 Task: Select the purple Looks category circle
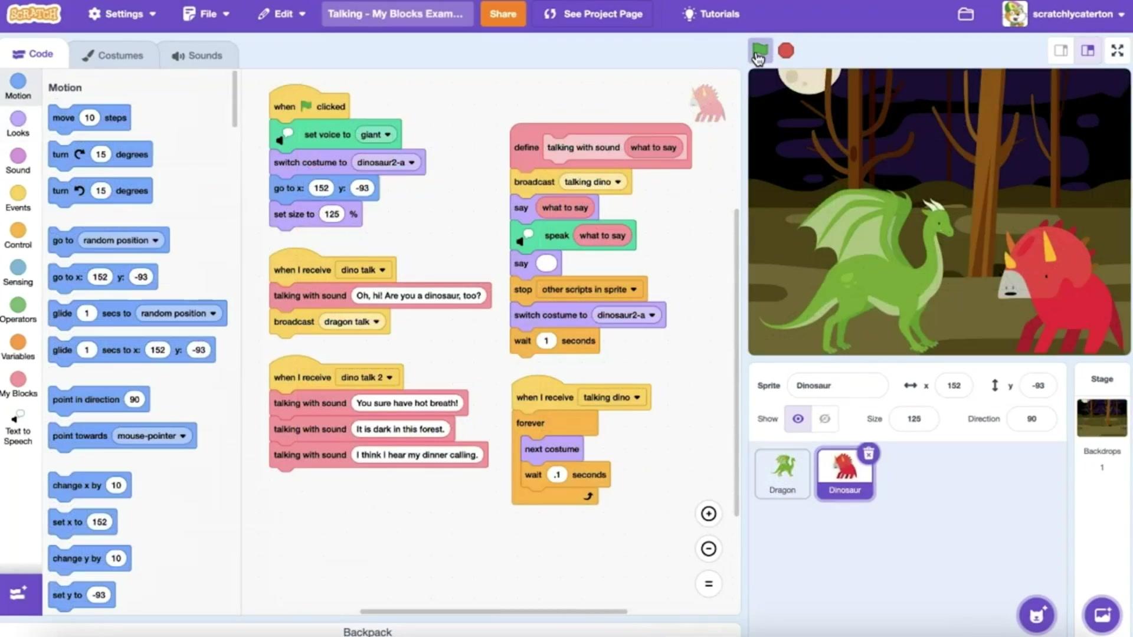coord(18,119)
